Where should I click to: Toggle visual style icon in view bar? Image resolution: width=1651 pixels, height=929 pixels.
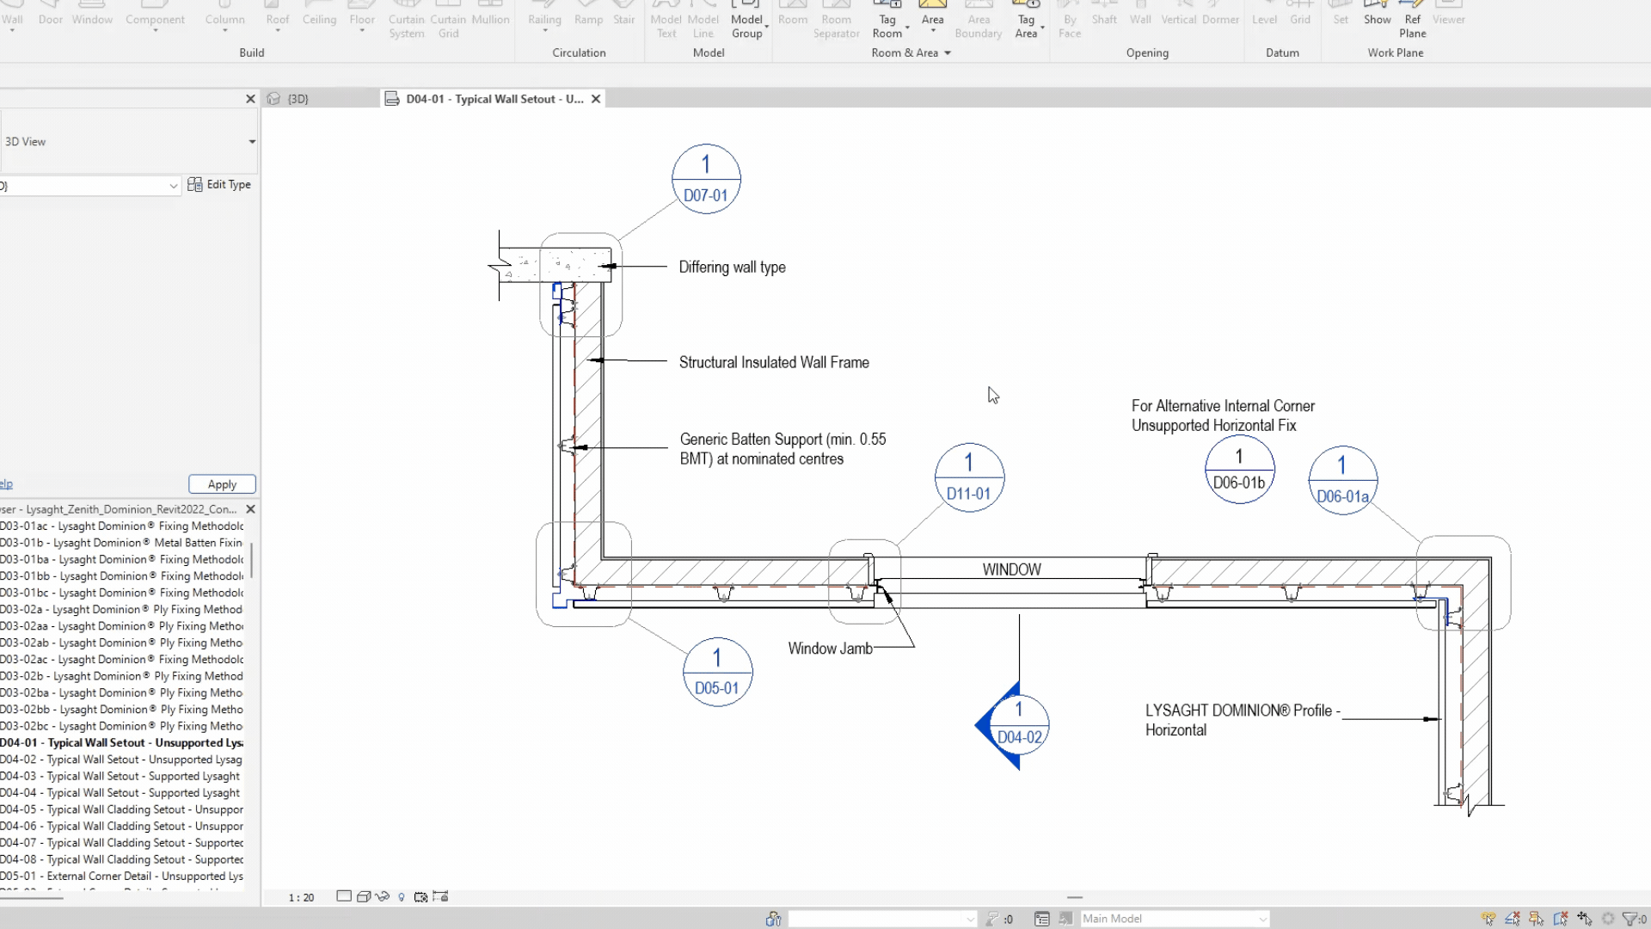coord(364,896)
